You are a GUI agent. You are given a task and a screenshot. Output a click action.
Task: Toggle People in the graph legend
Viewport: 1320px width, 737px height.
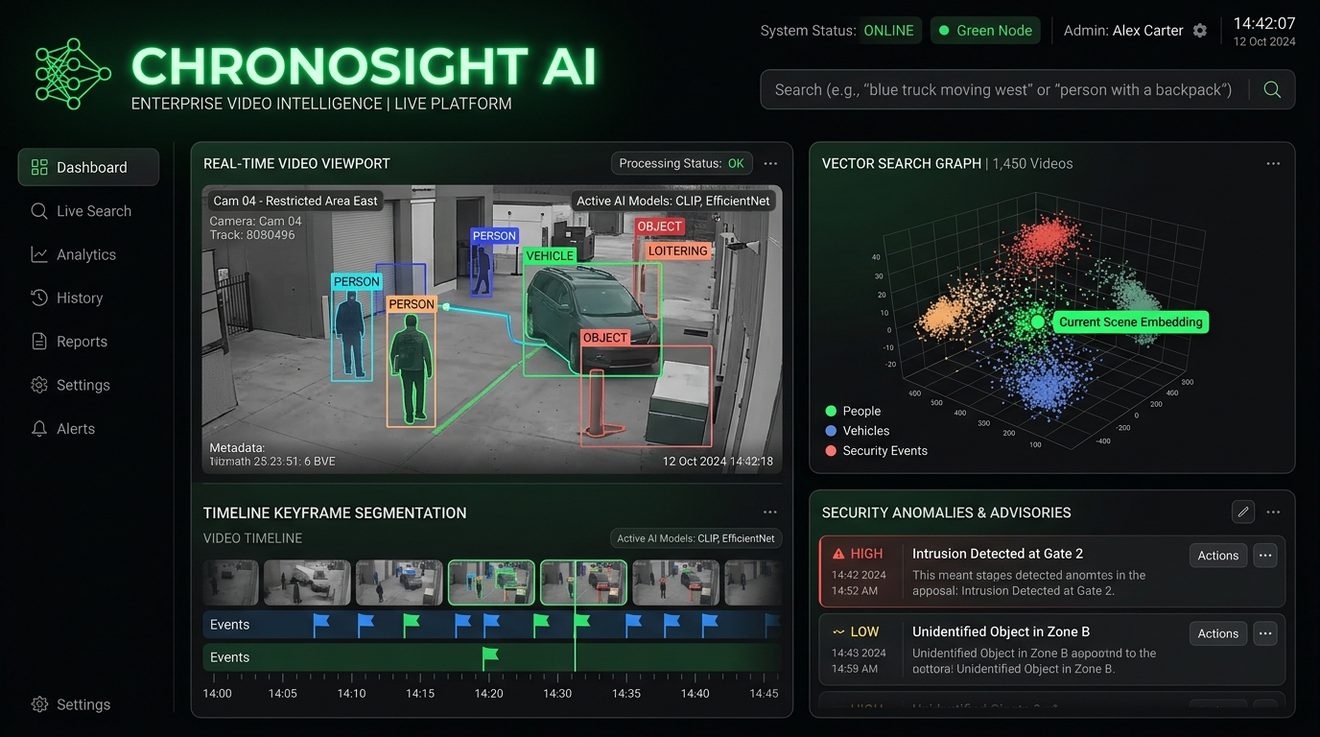click(x=852, y=411)
